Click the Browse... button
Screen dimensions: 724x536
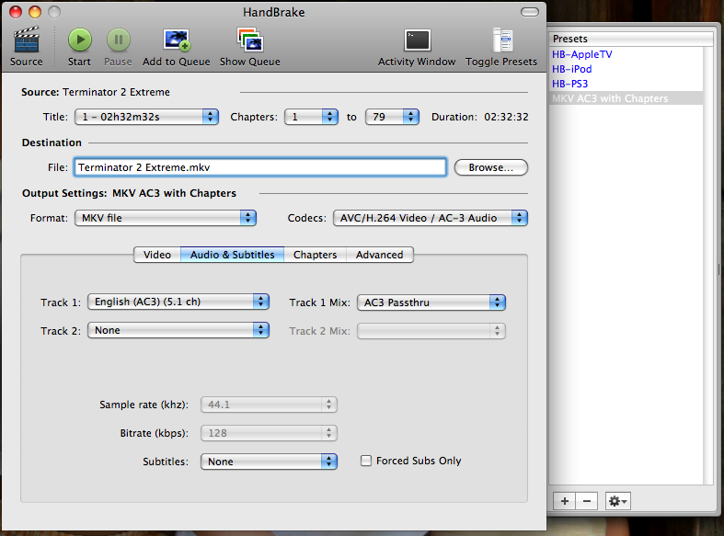(x=491, y=167)
